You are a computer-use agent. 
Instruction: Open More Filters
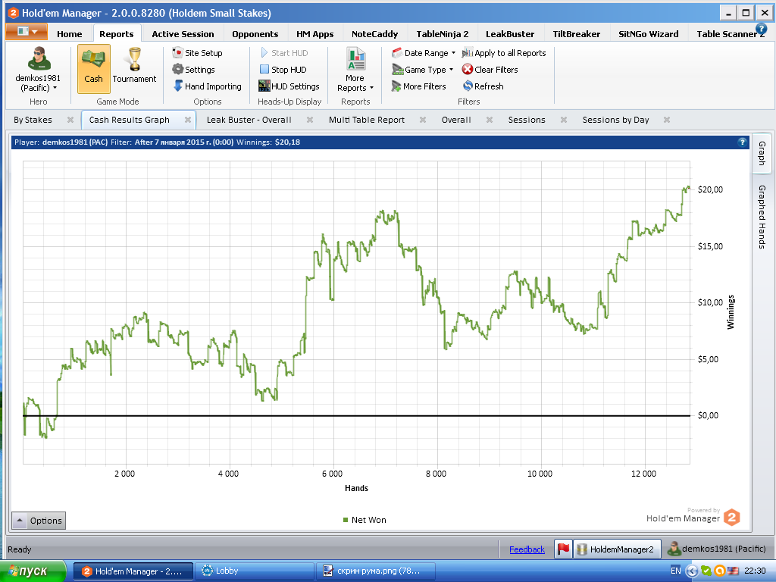[x=418, y=86]
